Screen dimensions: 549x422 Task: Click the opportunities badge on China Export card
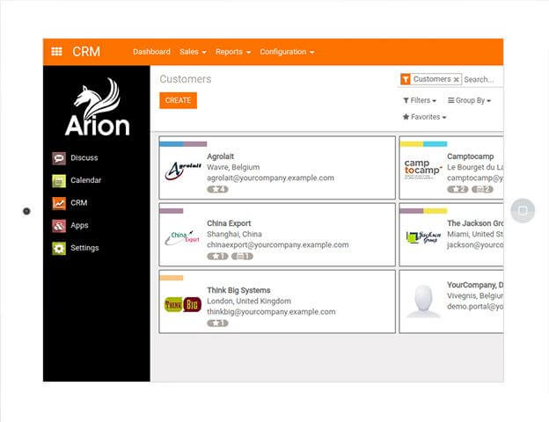217,256
